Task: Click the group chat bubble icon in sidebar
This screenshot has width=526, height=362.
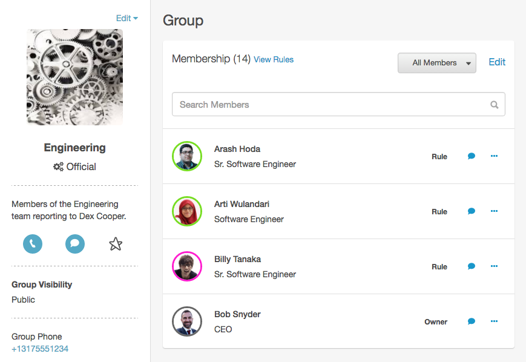Action: (x=75, y=244)
